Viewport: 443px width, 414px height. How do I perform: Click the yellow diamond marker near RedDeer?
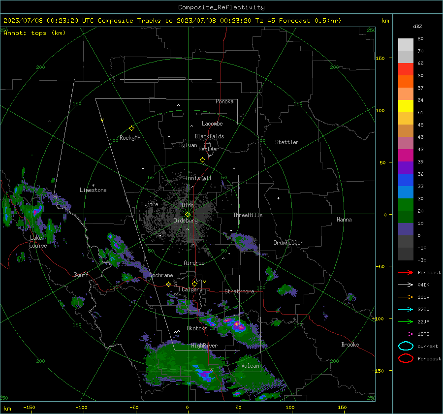(x=203, y=160)
